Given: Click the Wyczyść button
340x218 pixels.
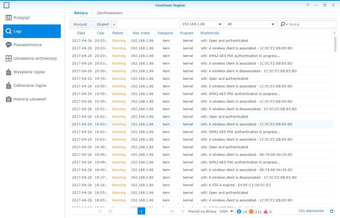Looking at the screenshot, I should (x=80, y=24).
